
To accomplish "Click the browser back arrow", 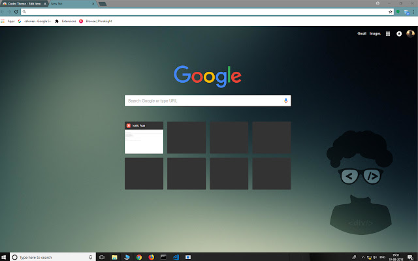I will (x=3, y=12).
